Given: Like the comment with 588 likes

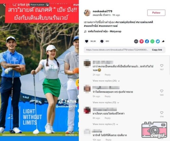Looking at the screenshot, I should (x=161, y=91).
